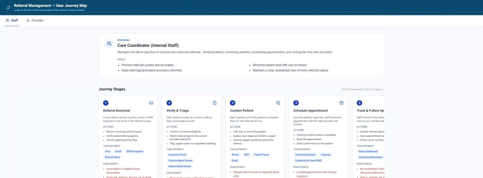Screen dimensions: 483x178
Task: Click the Referral Received stage title
Action: coord(116,111)
